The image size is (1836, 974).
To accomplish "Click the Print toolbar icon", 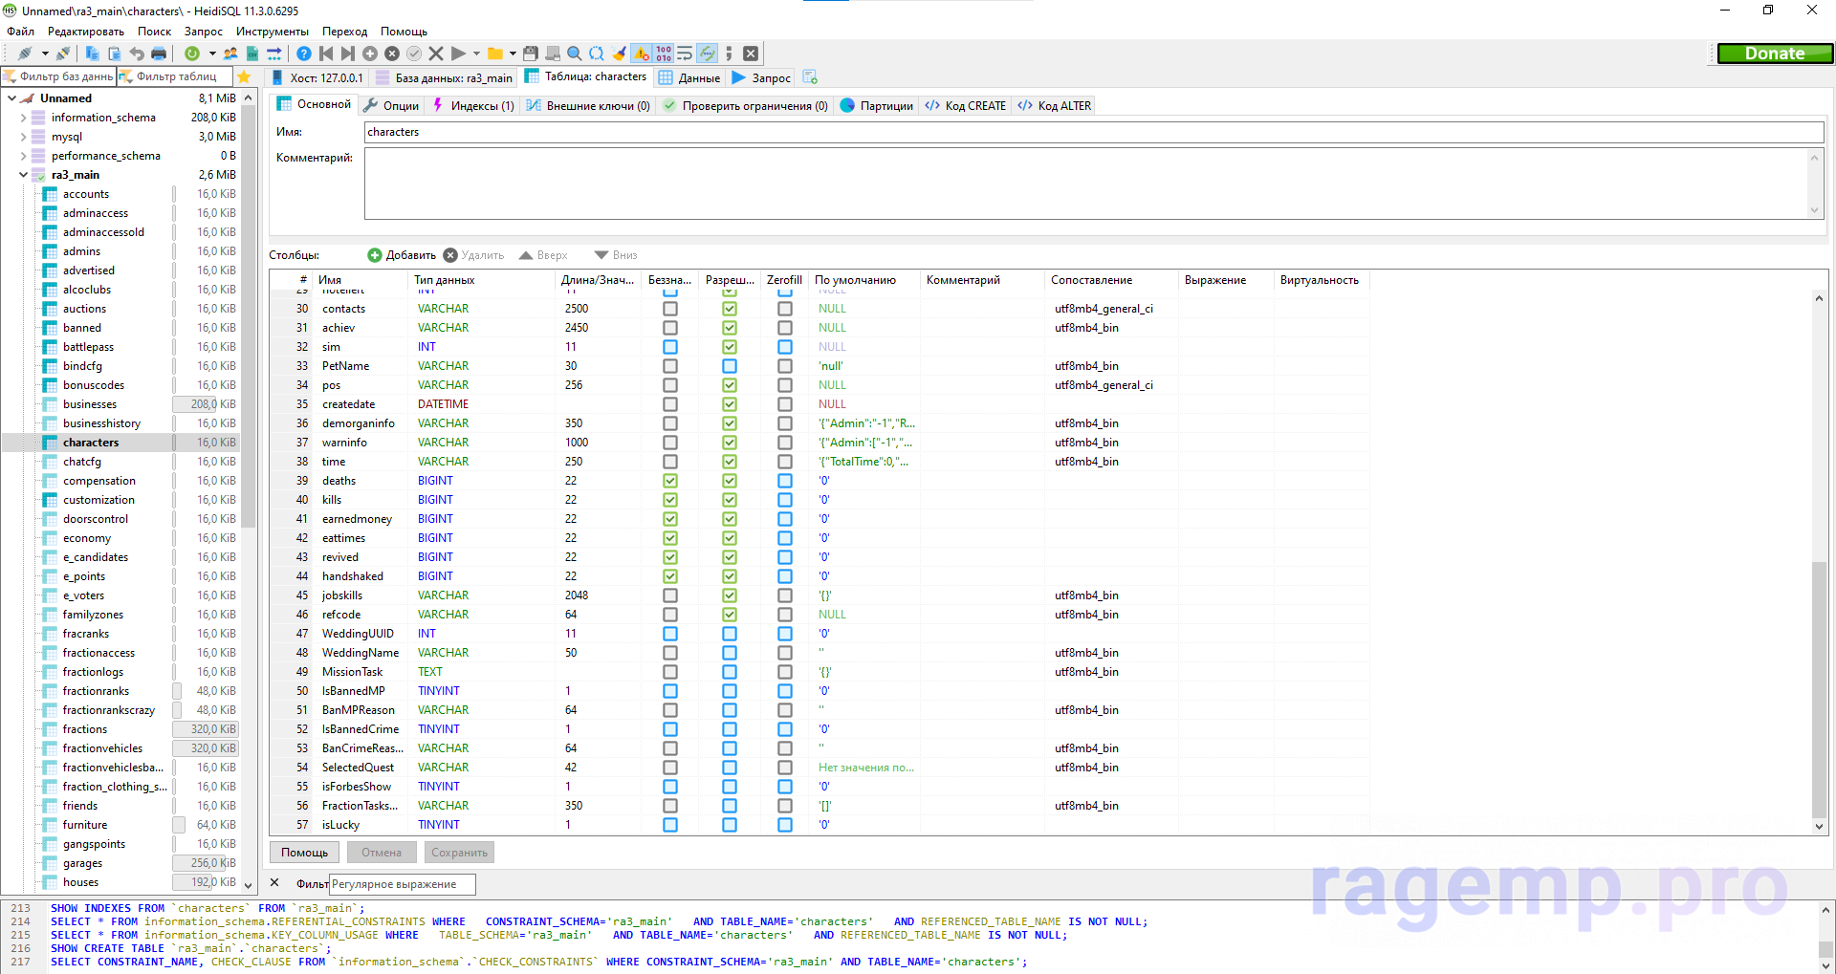I will pyautogui.click(x=159, y=54).
